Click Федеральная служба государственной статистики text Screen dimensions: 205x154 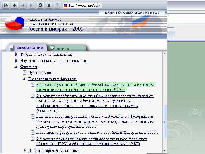(x=50, y=21)
